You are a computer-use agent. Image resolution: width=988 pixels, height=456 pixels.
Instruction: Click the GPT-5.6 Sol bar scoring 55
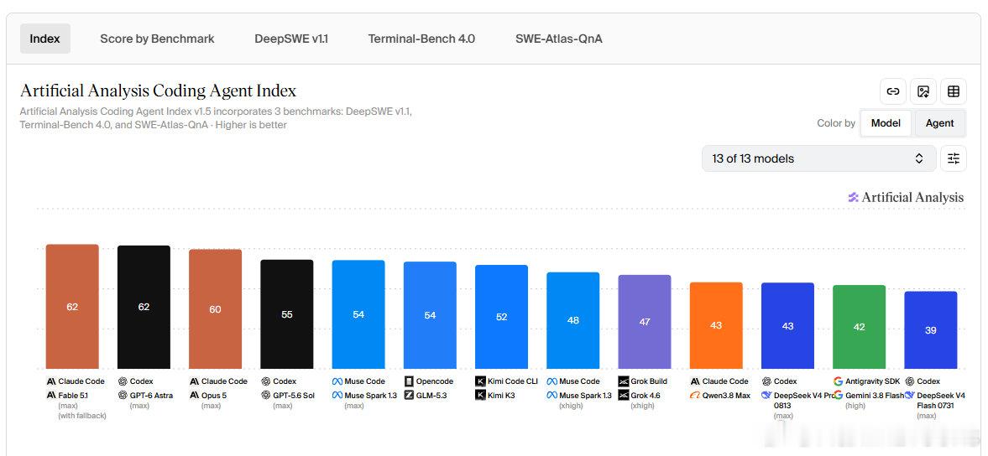click(x=287, y=313)
